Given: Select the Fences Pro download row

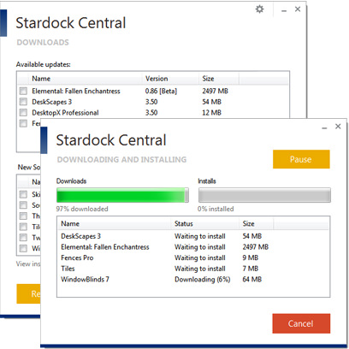Looking at the screenshot, I should click(x=193, y=257).
